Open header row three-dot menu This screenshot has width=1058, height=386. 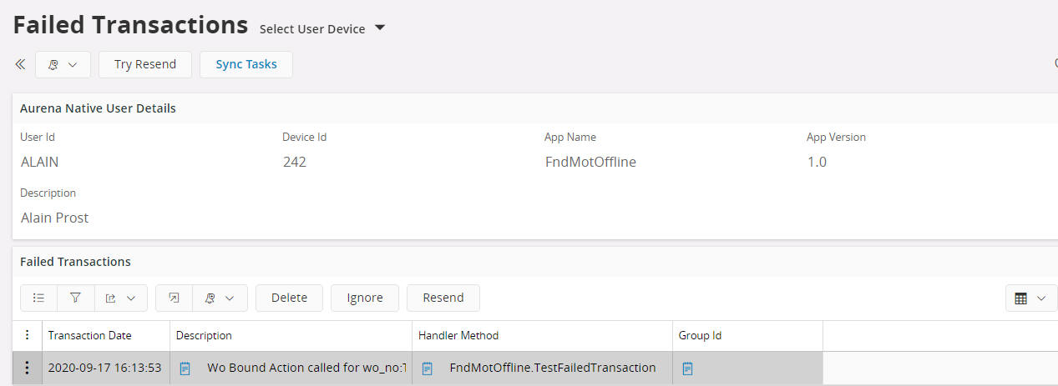[27, 335]
